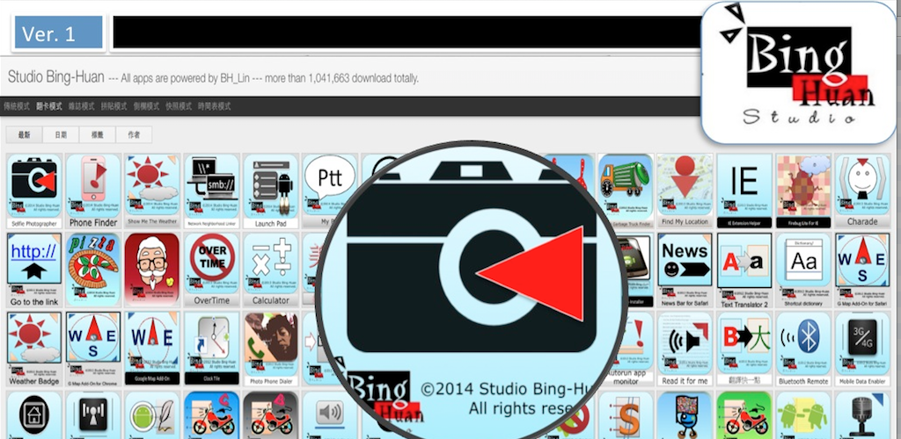Open the Text Translator 2 app icon
The width and height of the screenshot is (901, 439).
point(744,270)
